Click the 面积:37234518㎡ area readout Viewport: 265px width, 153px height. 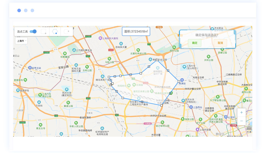[136, 31]
